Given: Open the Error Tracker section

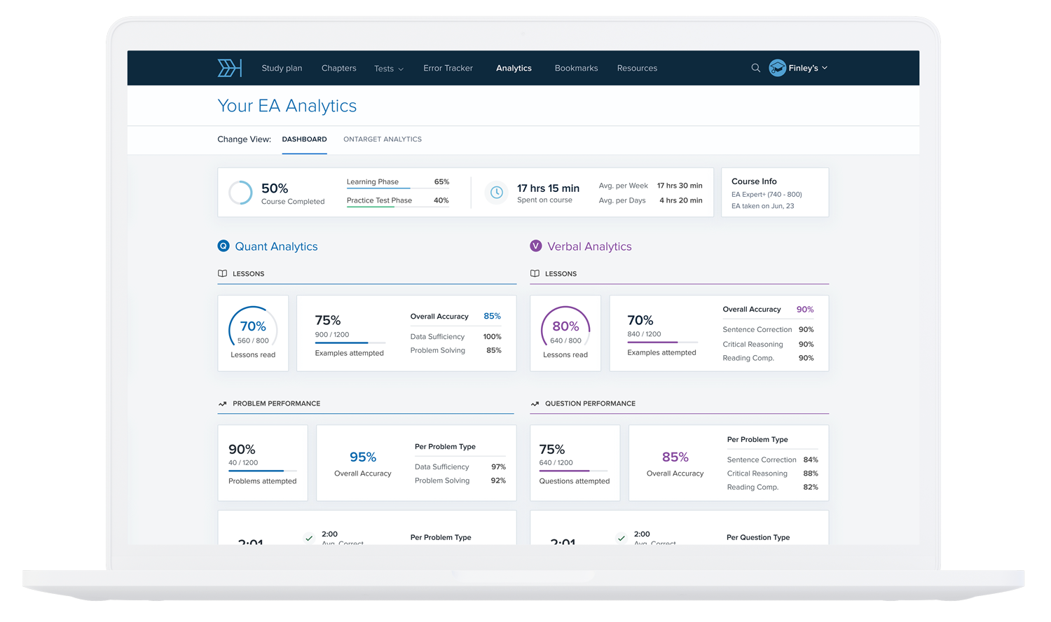Looking at the screenshot, I should pyautogui.click(x=448, y=68).
